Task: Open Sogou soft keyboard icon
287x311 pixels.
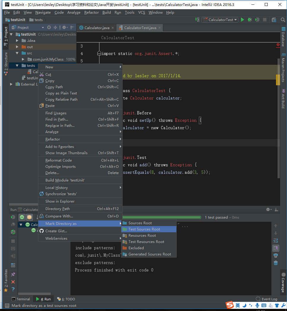Action: (264, 305)
